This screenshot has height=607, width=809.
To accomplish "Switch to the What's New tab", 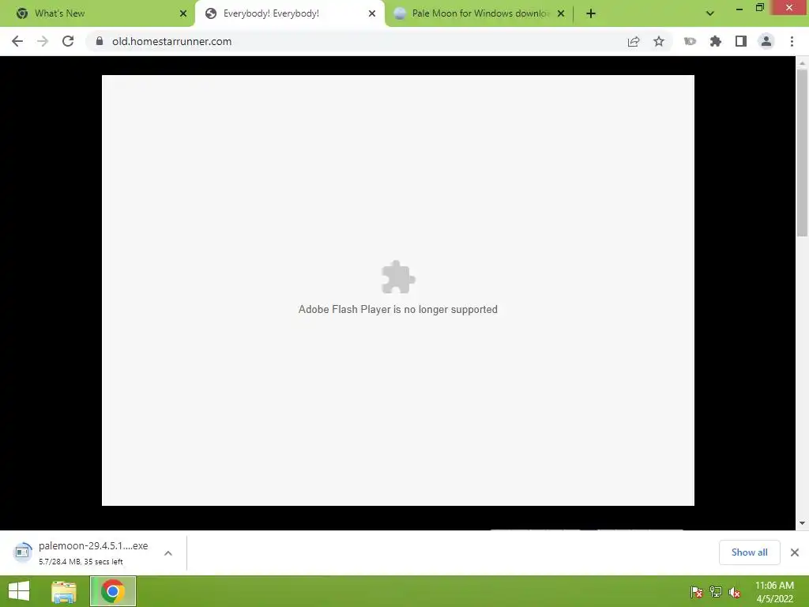I will coord(97,13).
